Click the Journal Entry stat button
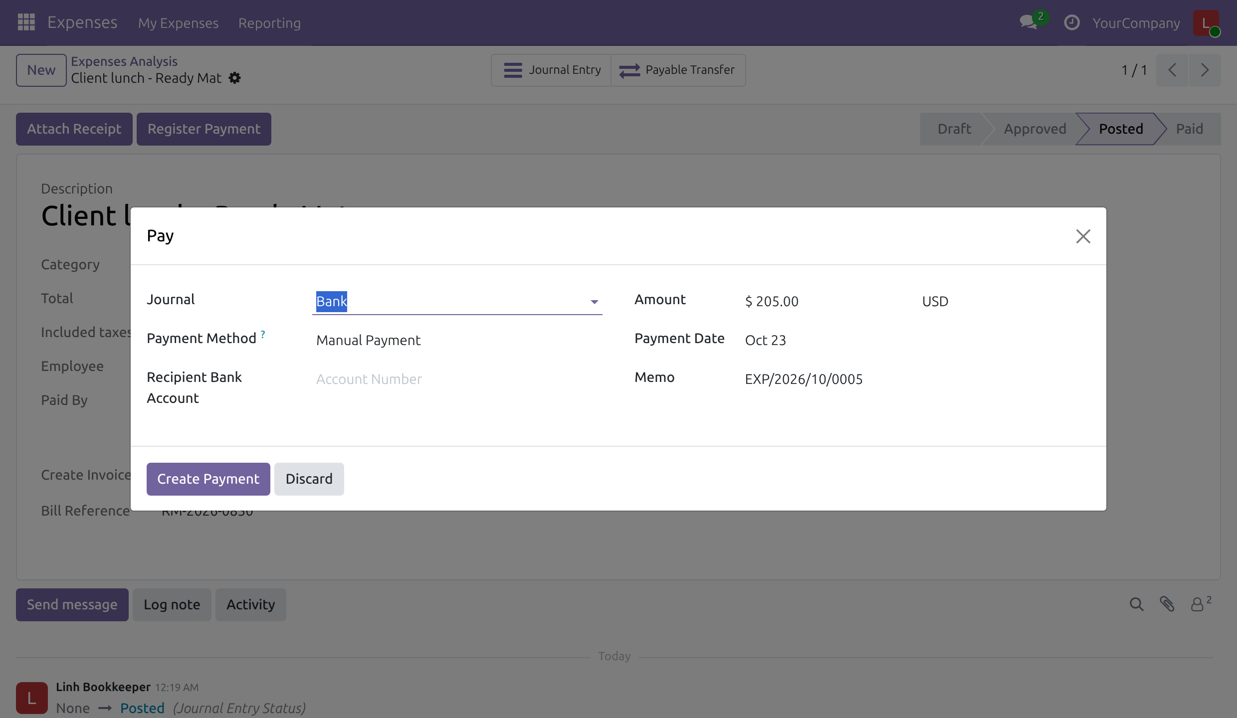Image resolution: width=1237 pixels, height=718 pixels. (551, 70)
